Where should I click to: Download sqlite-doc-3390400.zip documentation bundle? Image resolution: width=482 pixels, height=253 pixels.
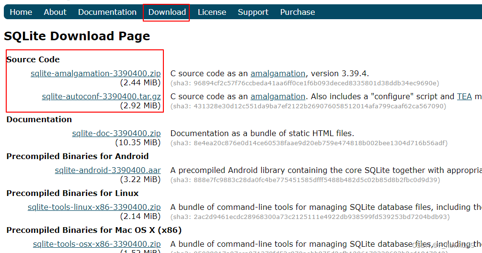[116, 133]
